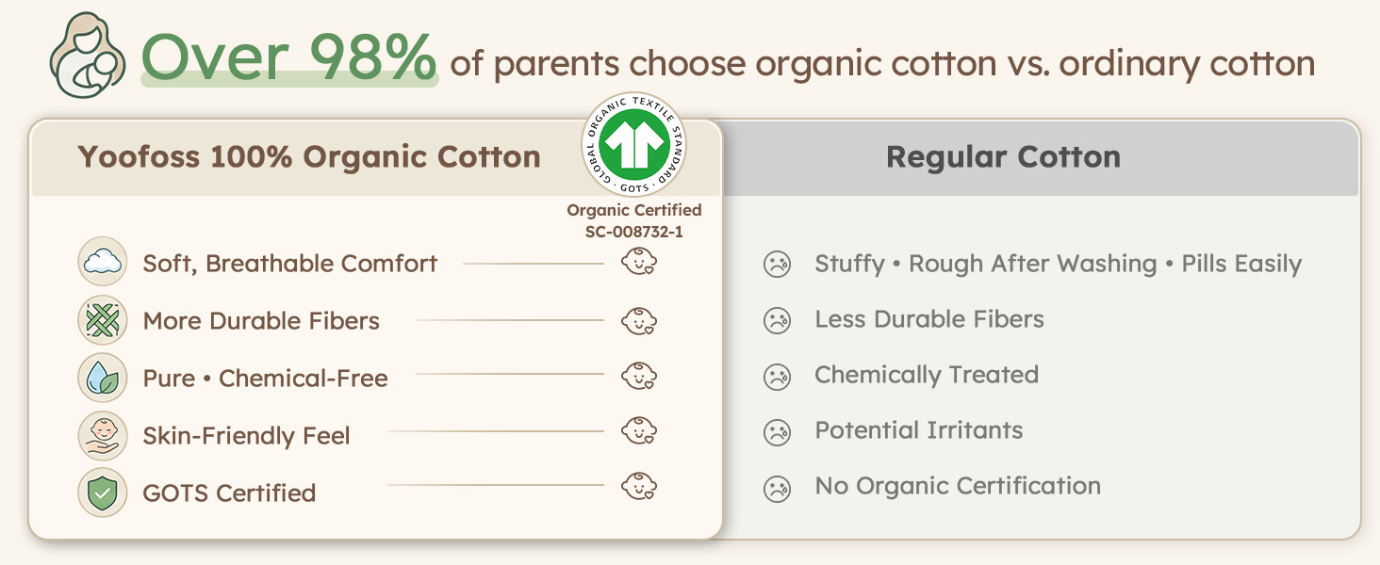Click the GOTS green shirt certification badge

634,144
